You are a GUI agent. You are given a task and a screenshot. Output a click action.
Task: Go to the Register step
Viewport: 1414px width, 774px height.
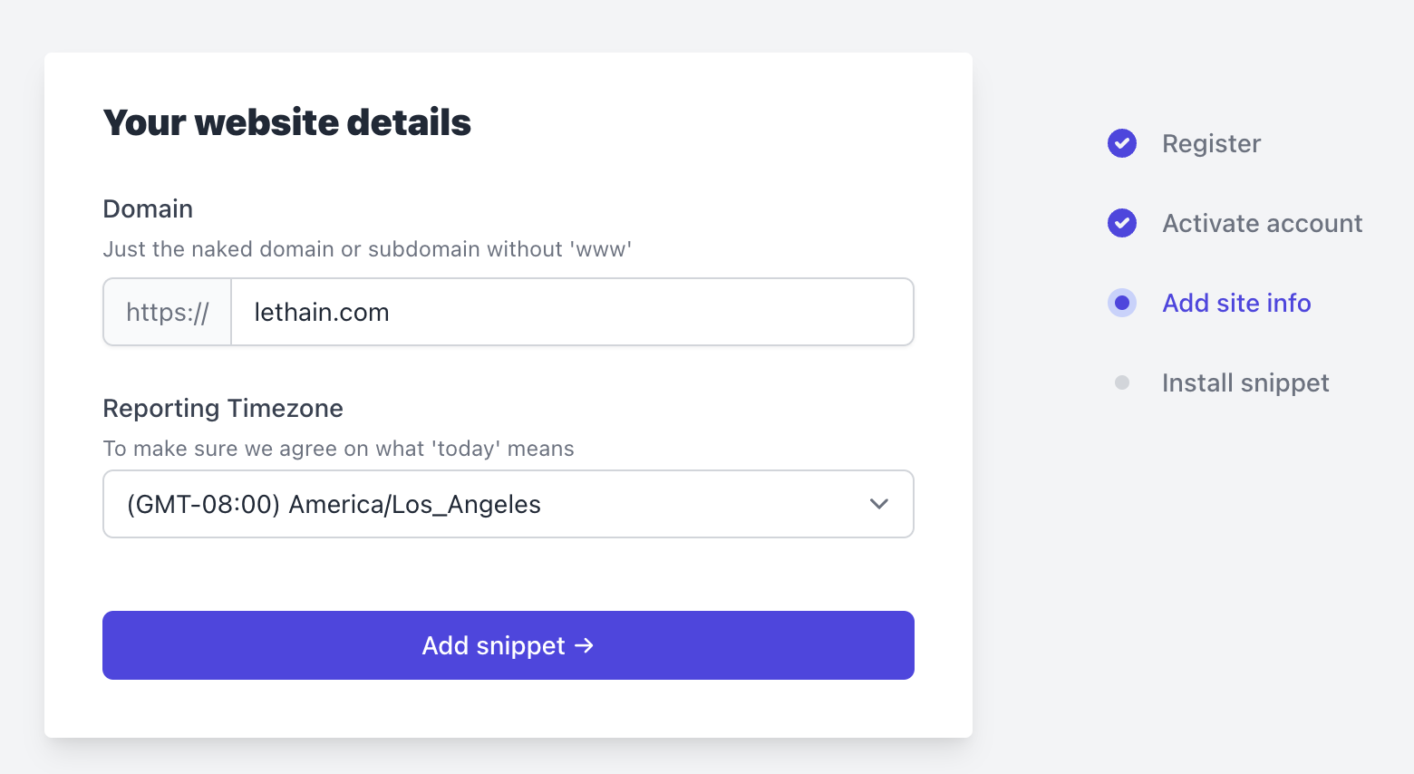[x=1211, y=143]
